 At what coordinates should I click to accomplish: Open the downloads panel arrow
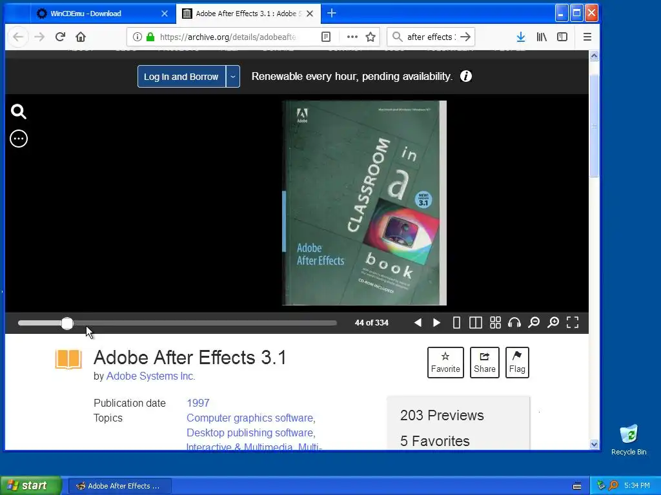(521, 37)
